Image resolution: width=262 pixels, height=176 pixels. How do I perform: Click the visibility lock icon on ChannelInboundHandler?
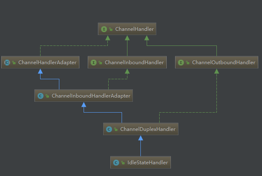coord(100,63)
